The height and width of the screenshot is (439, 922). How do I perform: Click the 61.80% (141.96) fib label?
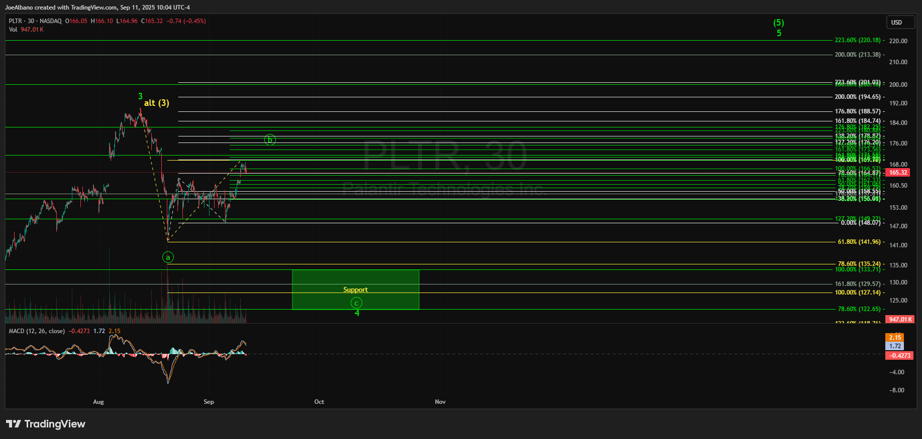[x=859, y=242]
